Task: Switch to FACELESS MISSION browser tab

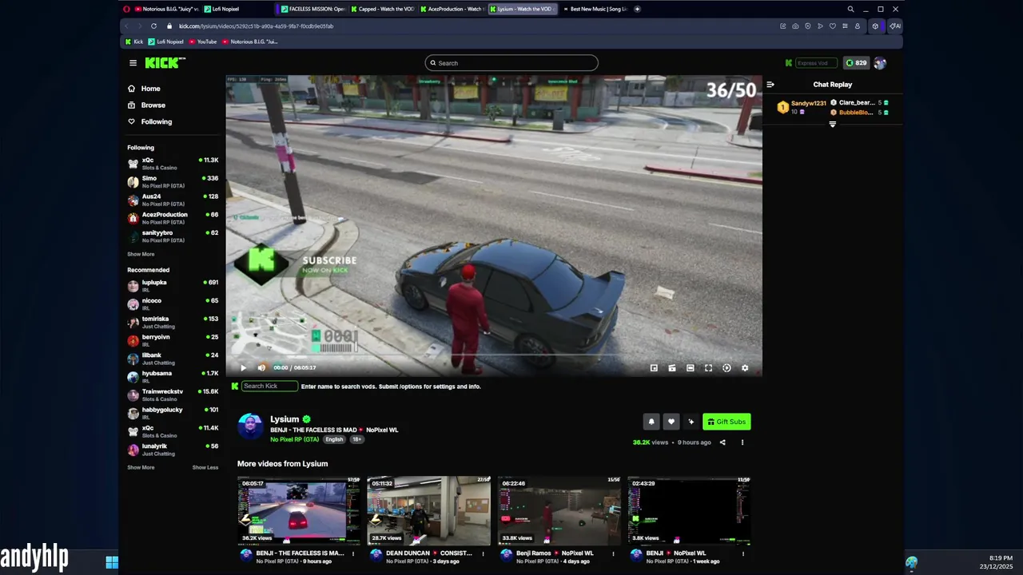Action: coord(313,9)
